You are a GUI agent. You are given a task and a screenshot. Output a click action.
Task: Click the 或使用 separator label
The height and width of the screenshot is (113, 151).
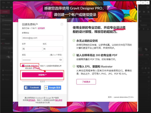(43, 81)
